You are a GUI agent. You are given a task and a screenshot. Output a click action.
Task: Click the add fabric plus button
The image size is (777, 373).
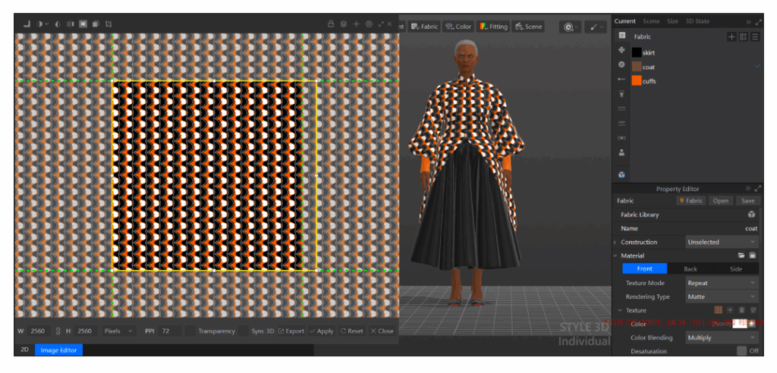tap(731, 36)
